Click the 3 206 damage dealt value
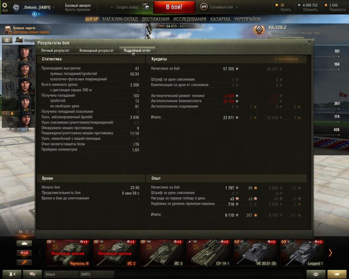Viewport: 349px width, 279px height. point(135,85)
